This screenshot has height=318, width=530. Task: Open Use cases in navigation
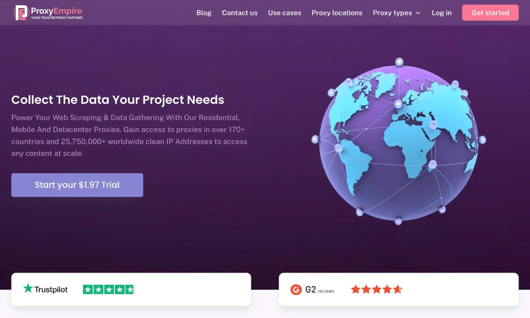pyautogui.click(x=284, y=13)
